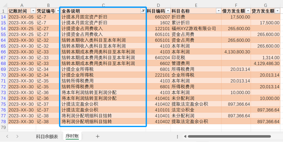Click cell 企业所得税 in row 70
Image resolution: width=283 pixels, height=142 pixels.
(196, 75)
